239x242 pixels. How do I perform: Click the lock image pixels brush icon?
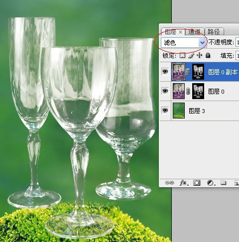pos(191,55)
